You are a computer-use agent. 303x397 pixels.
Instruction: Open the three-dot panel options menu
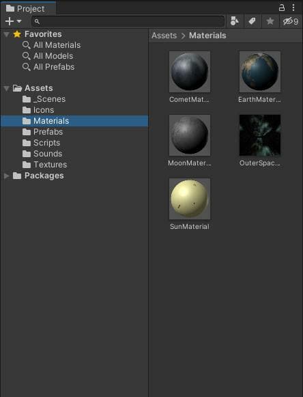pyautogui.click(x=293, y=8)
